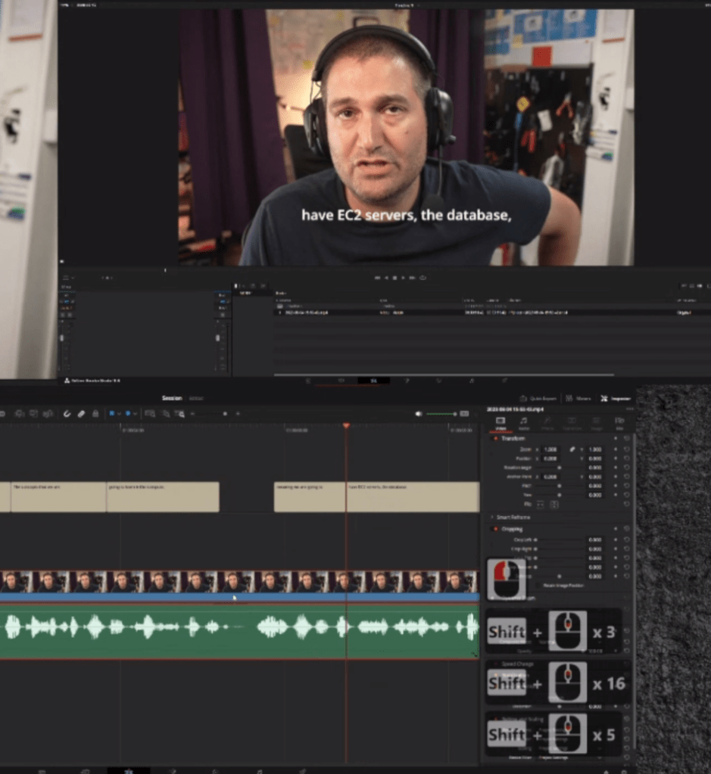Open the Mixer panel
The height and width of the screenshot is (774, 711).
tap(578, 399)
